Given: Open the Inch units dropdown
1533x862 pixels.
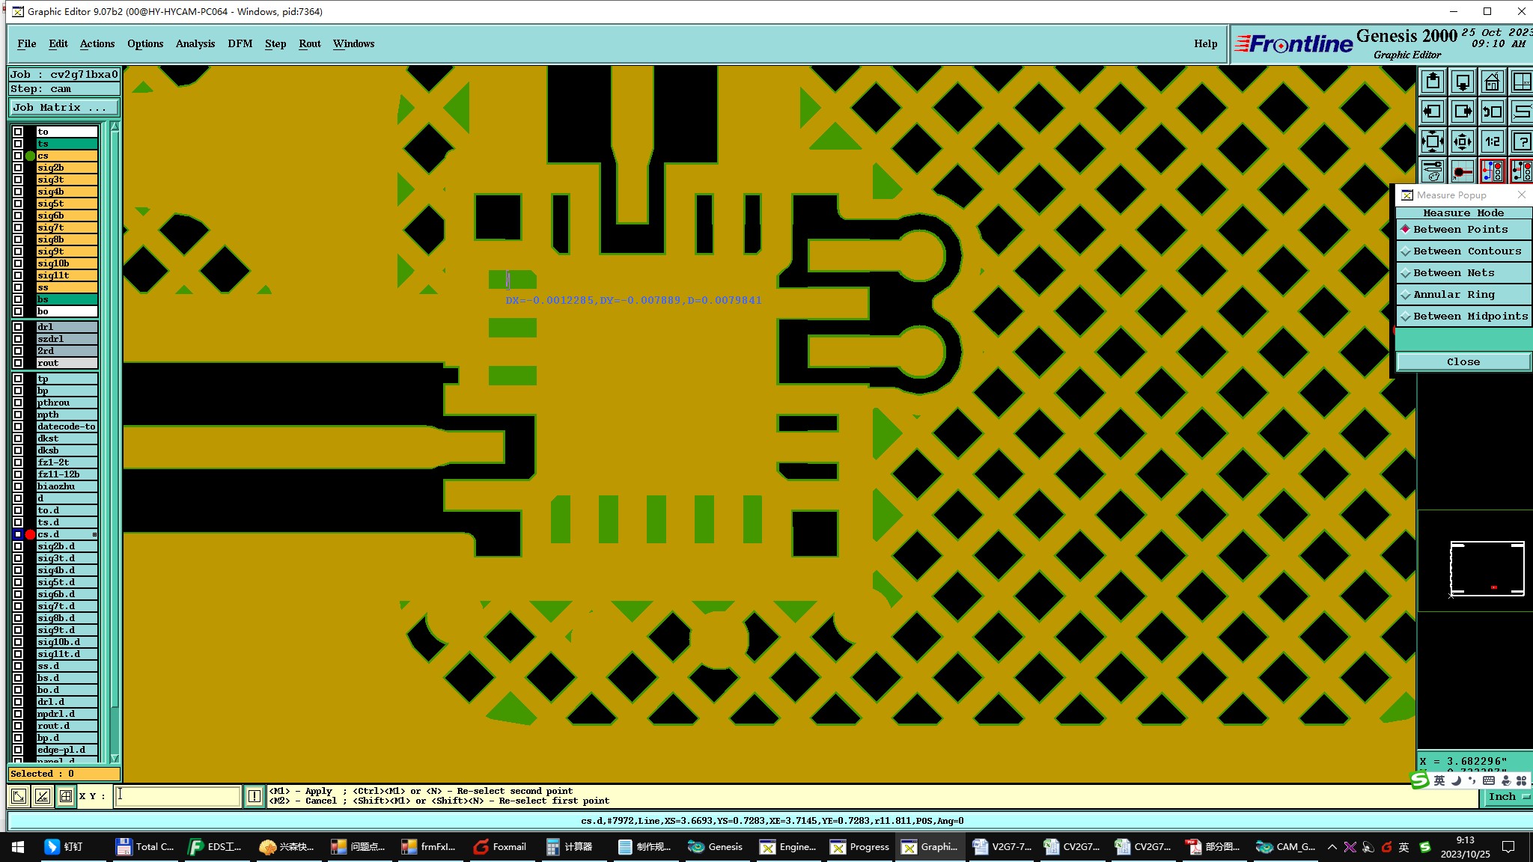Looking at the screenshot, I should (1506, 797).
